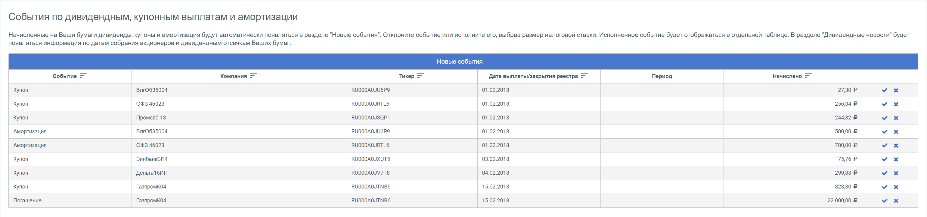Sort the table by Начислено amount

click(x=808, y=76)
